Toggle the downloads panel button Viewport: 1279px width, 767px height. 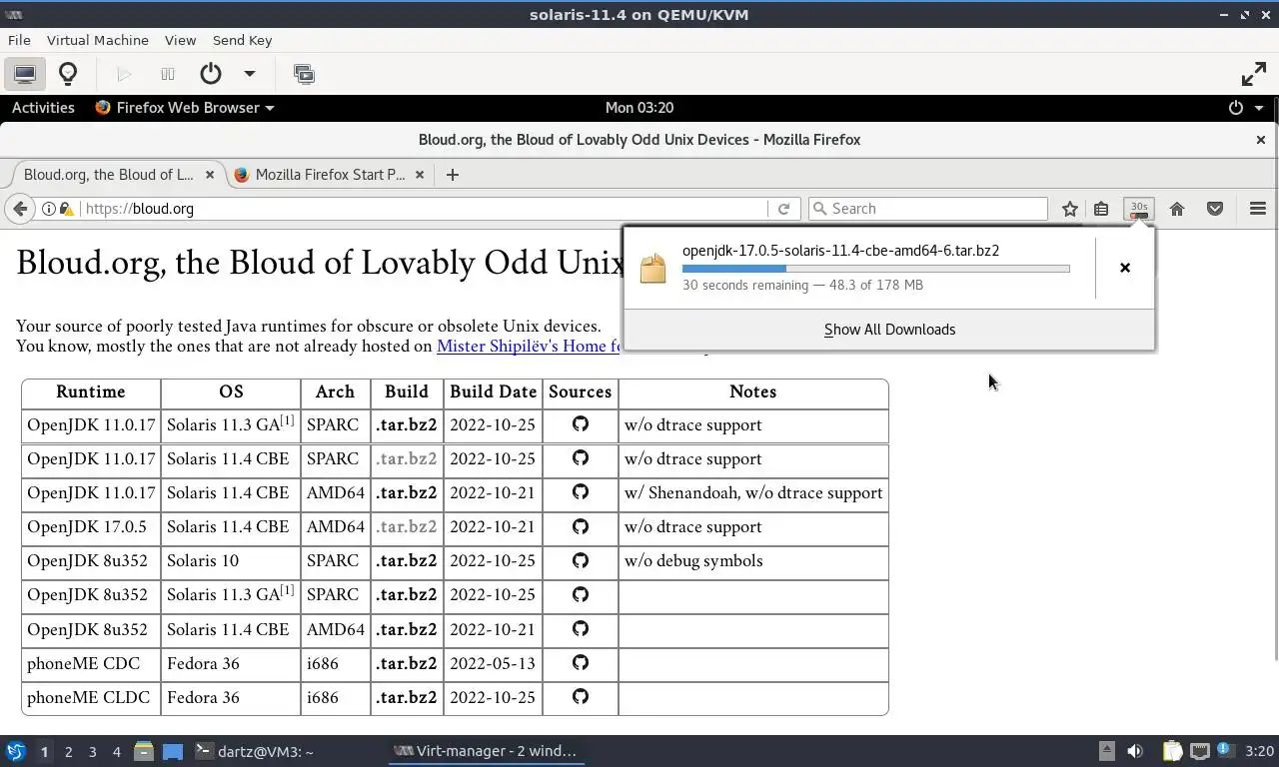click(x=1139, y=209)
